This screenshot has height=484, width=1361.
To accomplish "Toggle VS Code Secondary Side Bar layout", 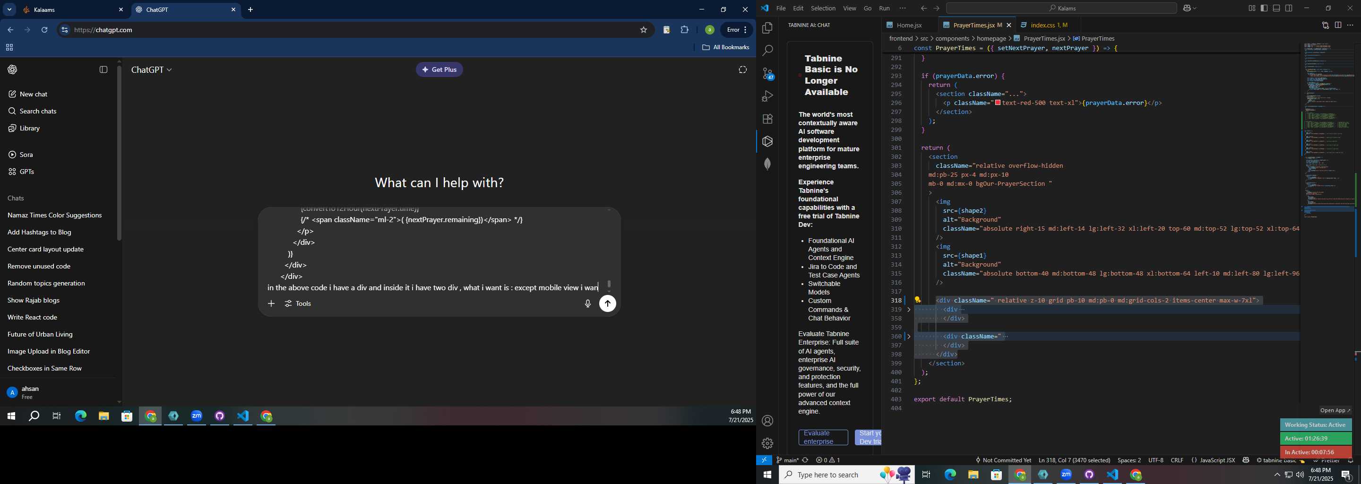I will pos(1289,8).
